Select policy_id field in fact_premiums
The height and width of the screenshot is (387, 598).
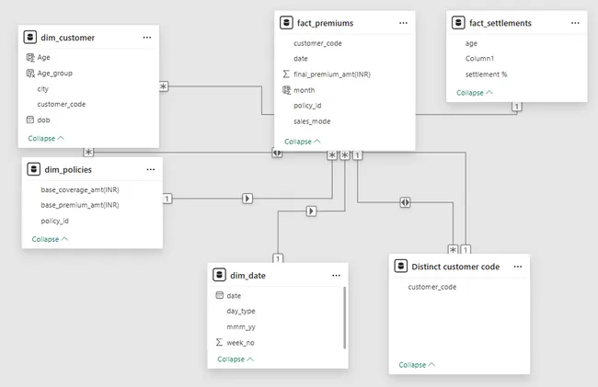[307, 106]
